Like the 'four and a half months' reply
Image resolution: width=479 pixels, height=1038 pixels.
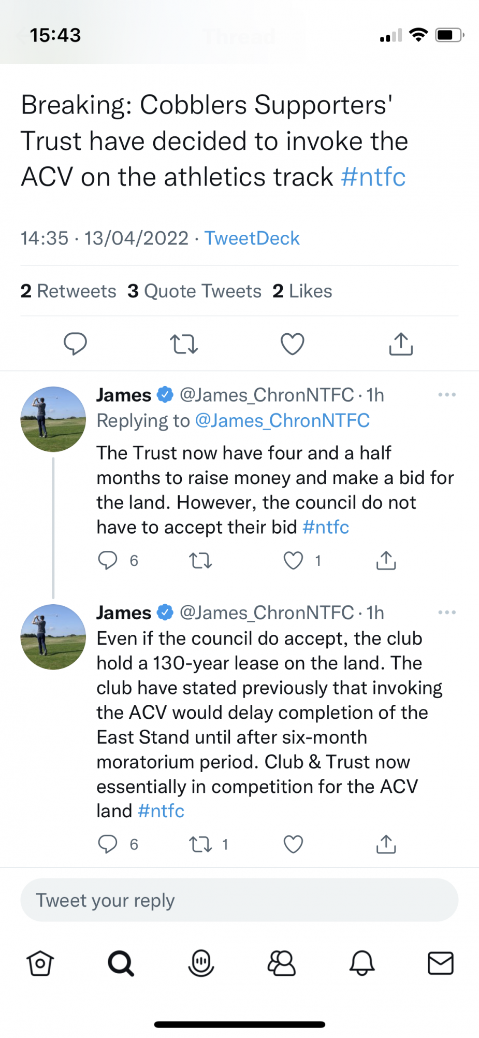point(293,561)
